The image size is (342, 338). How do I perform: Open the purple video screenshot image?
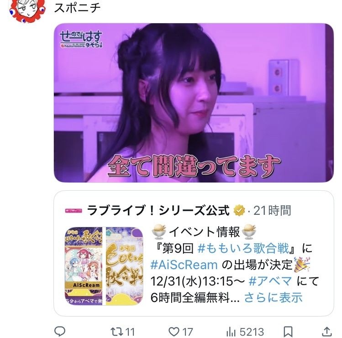pos(194,103)
